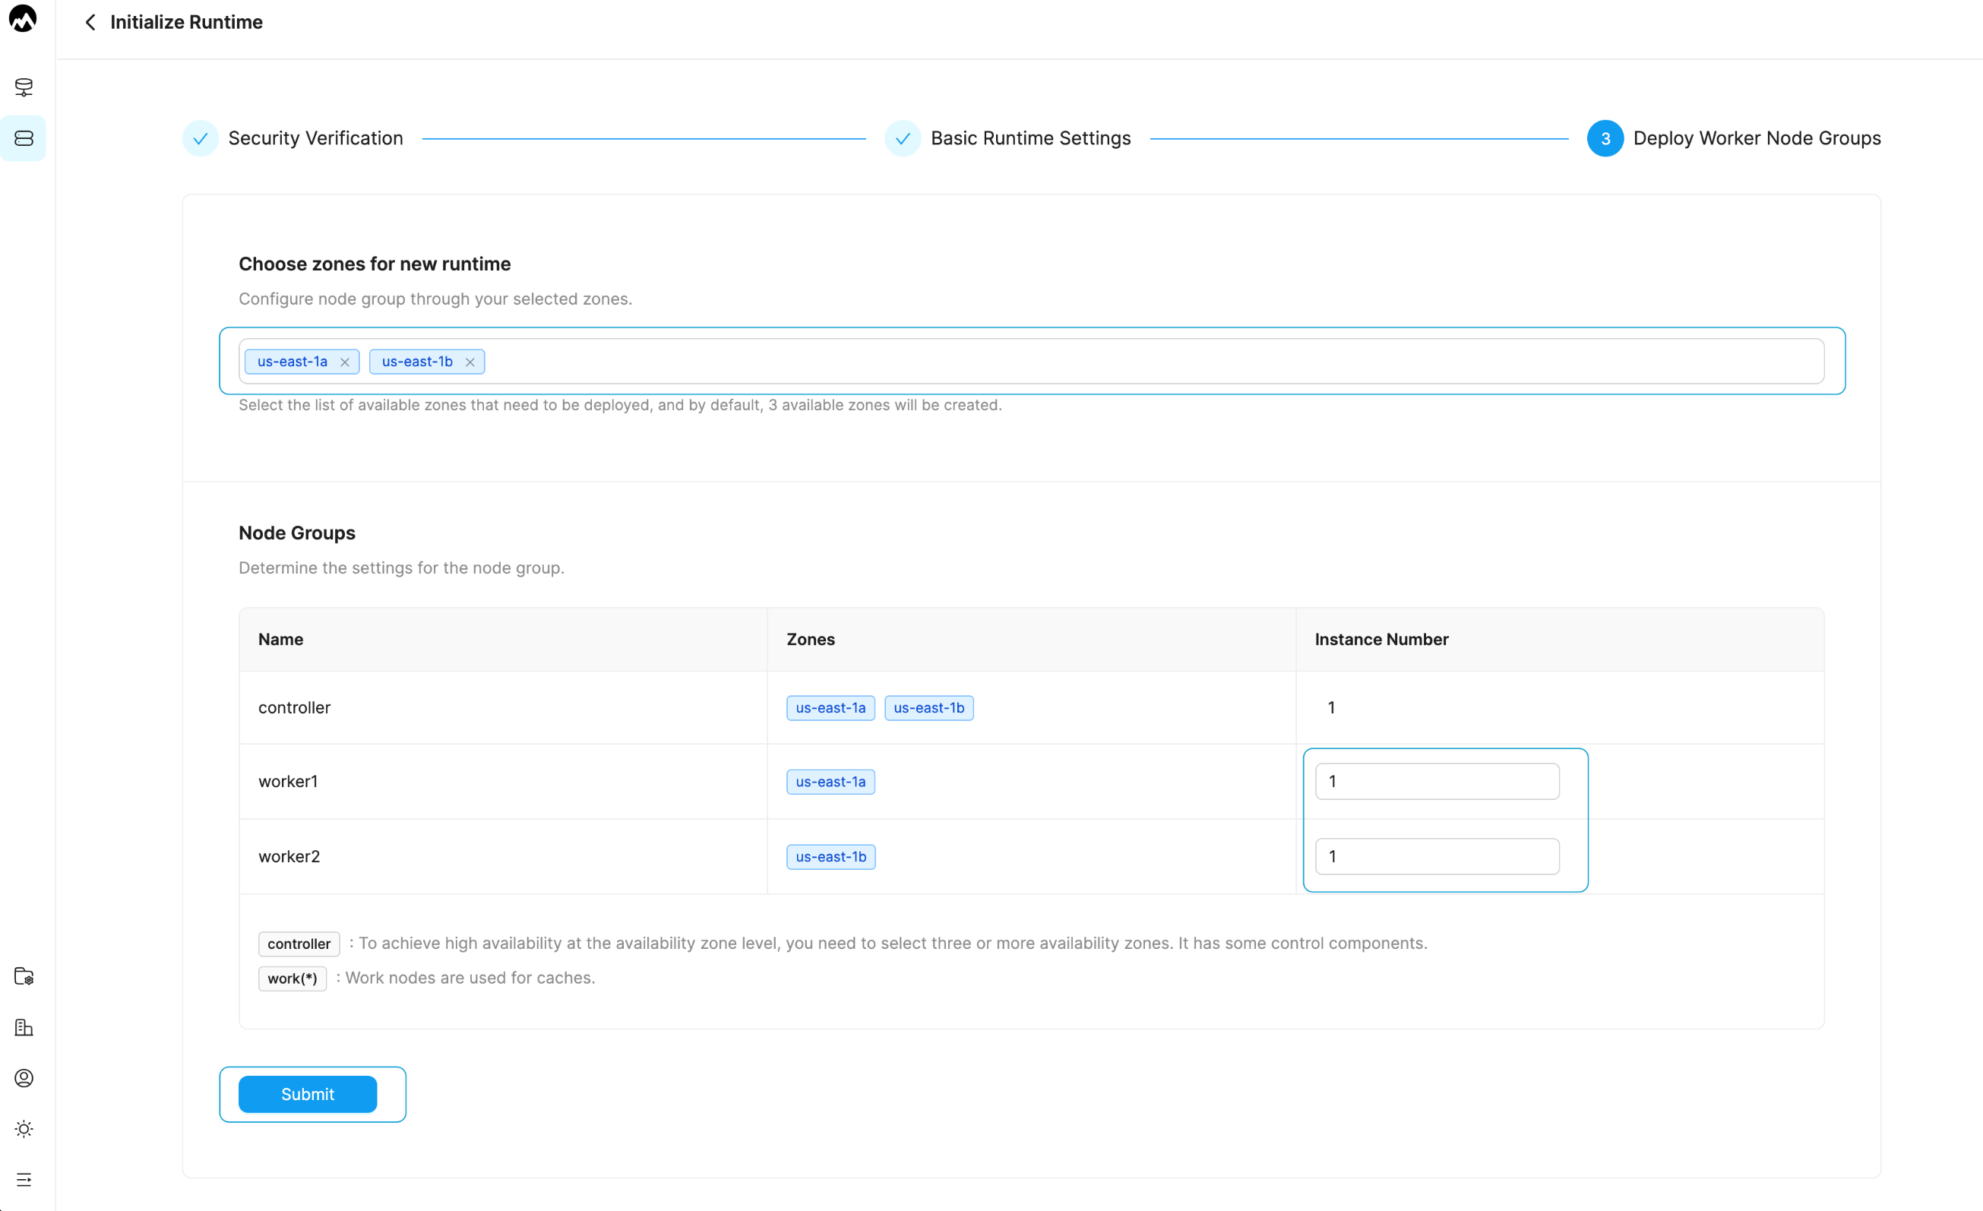This screenshot has width=1983, height=1211.
Task: Select the worker1 name cell
Action: pos(503,781)
